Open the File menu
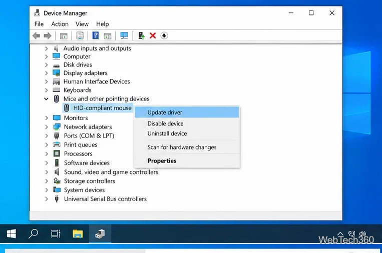This screenshot has width=382, height=253. coord(39,24)
